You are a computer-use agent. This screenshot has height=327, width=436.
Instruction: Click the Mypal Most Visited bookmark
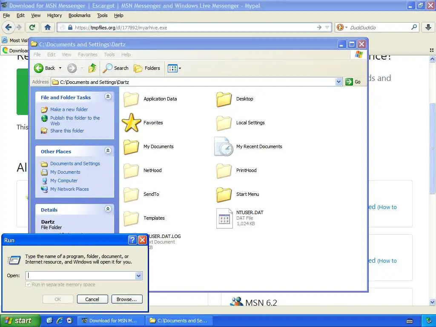click(x=16, y=40)
